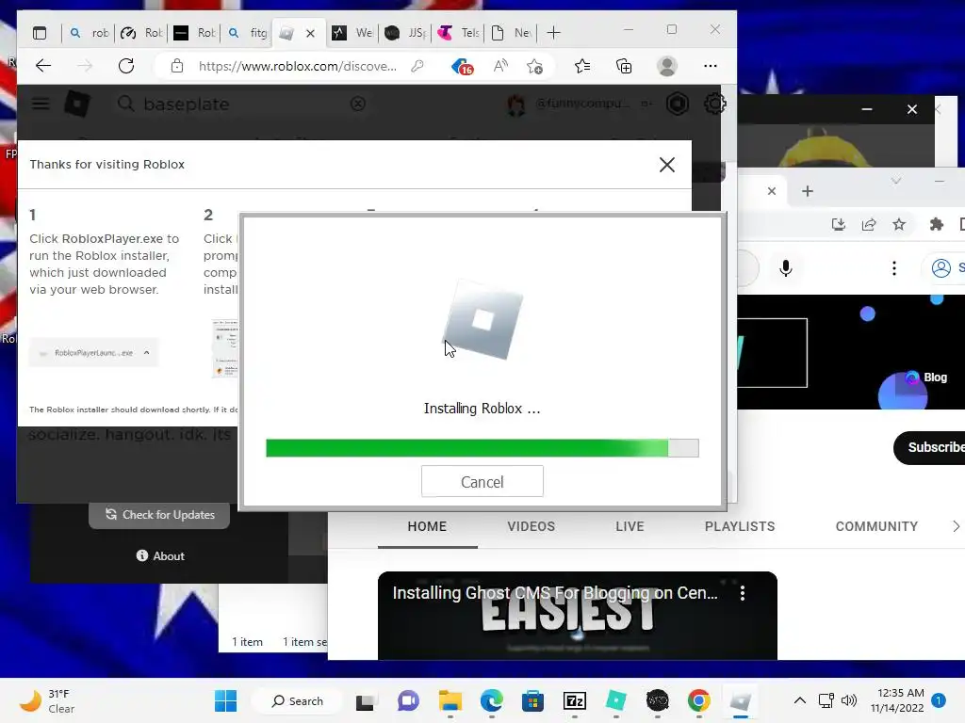Share this page from Chrome toolbar
This screenshot has width=965, height=723.
(868, 224)
